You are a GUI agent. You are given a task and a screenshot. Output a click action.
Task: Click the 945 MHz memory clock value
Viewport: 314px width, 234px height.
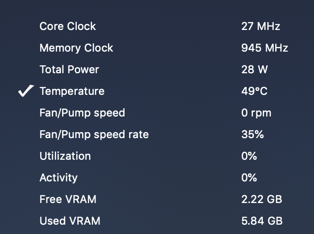(x=264, y=48)
